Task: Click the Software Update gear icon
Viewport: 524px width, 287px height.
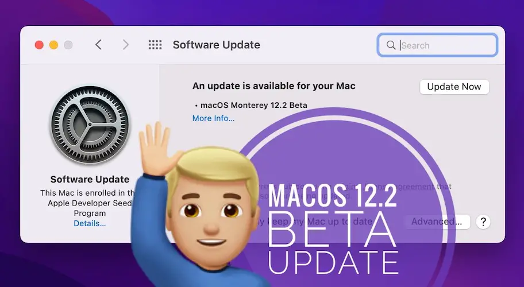Action: [90, 125]
